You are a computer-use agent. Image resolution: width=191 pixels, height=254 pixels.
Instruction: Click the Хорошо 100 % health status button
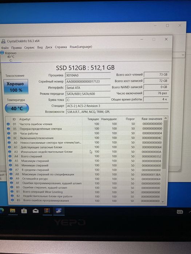(x=16, y=87)
